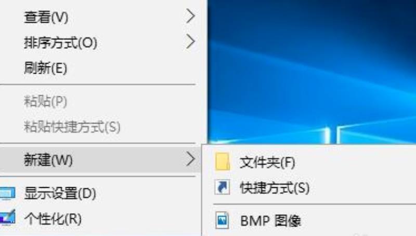Open the 查看(V) menu entry
The image size is (416, 236).
(100, 17)
